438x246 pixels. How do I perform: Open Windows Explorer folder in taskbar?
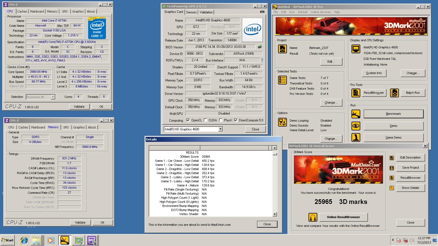tap(36, 241)
